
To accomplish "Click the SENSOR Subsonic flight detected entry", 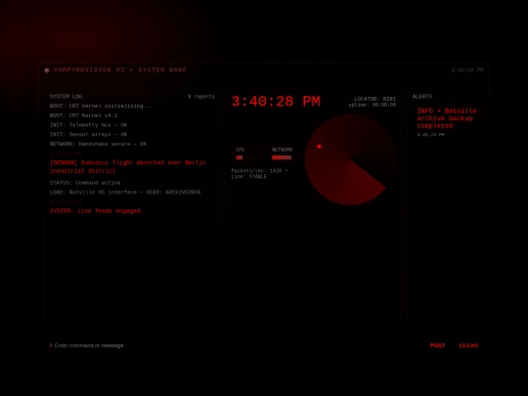I will click(128, 166).
